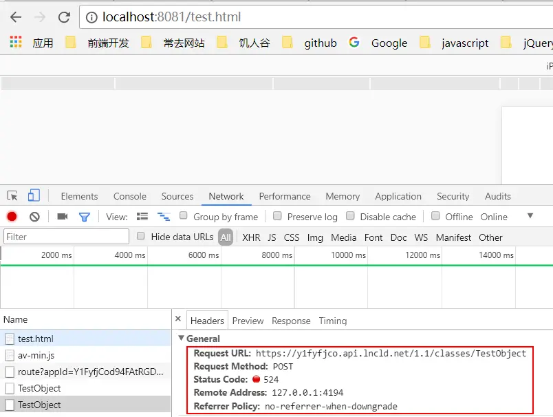The height and width of the screenshot is (417, 553).
Task: Enable Group by frame checkbox
Action: coord(184,215)
